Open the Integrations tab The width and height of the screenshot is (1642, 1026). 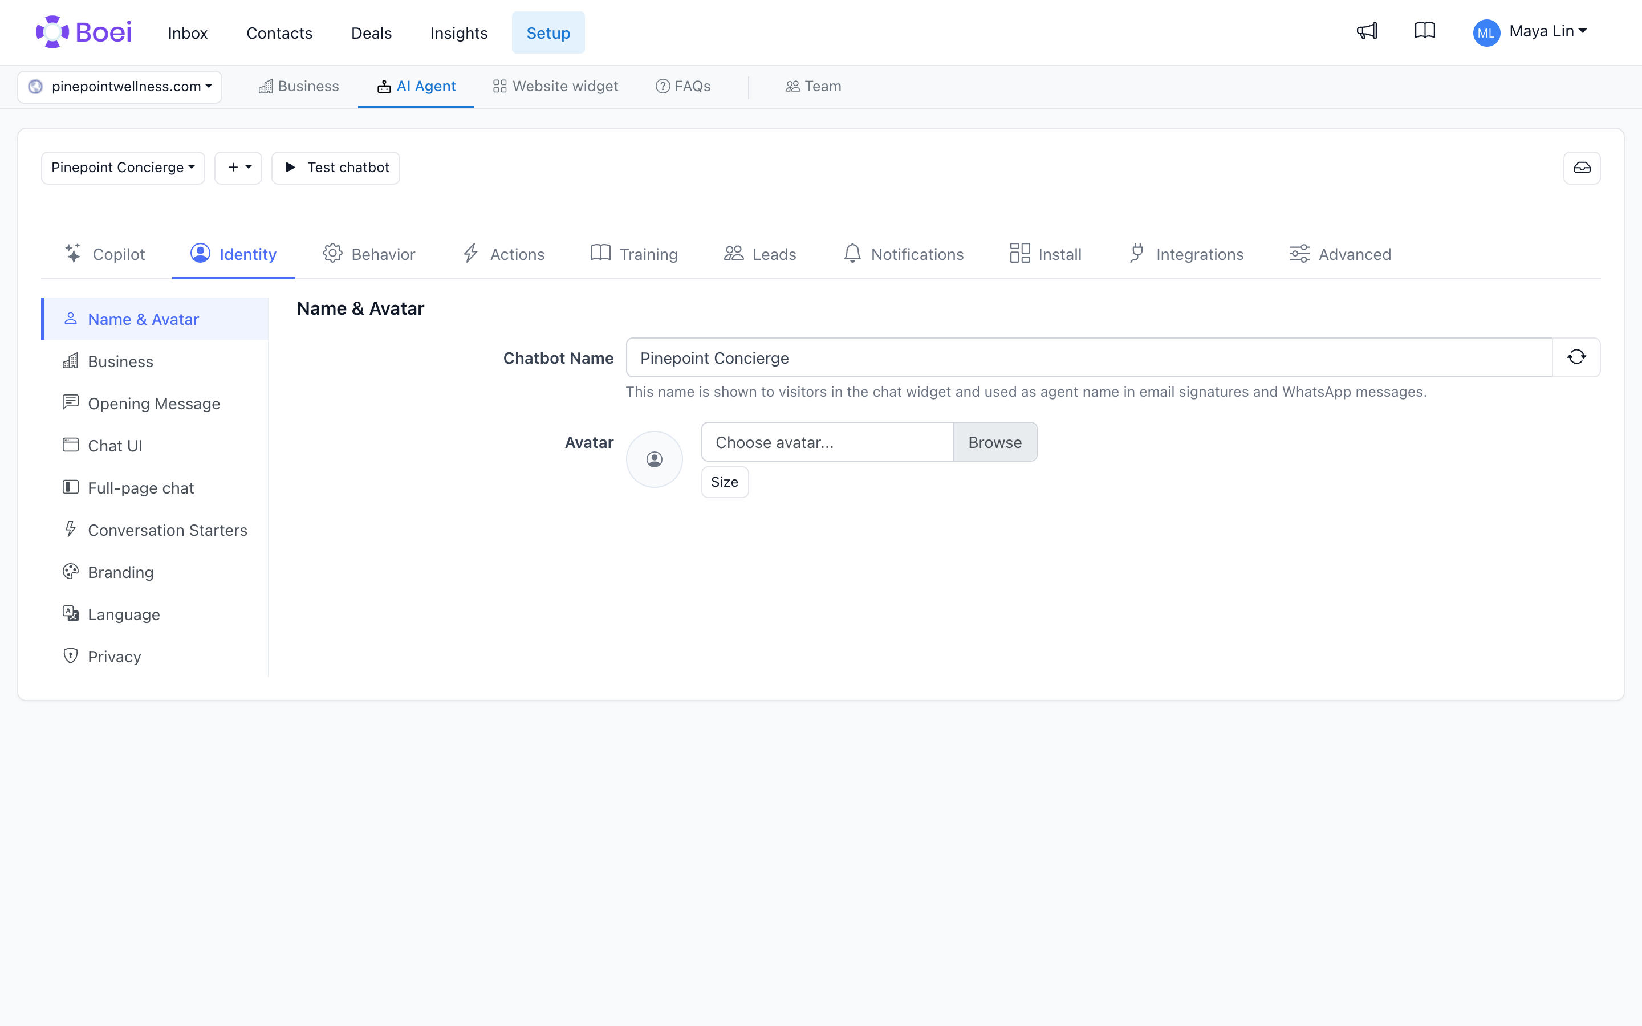click(x=1186, y=254)
